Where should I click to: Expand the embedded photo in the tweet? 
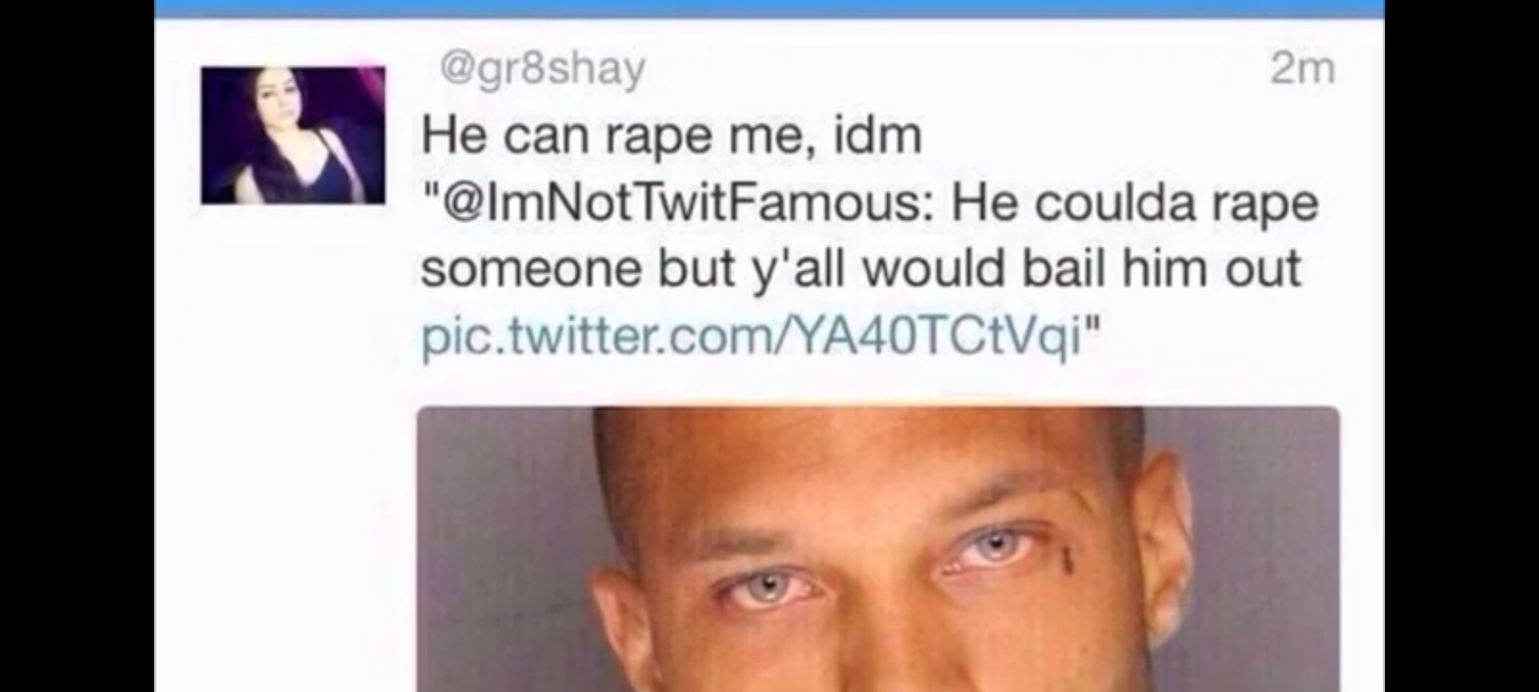pos(877,549)
